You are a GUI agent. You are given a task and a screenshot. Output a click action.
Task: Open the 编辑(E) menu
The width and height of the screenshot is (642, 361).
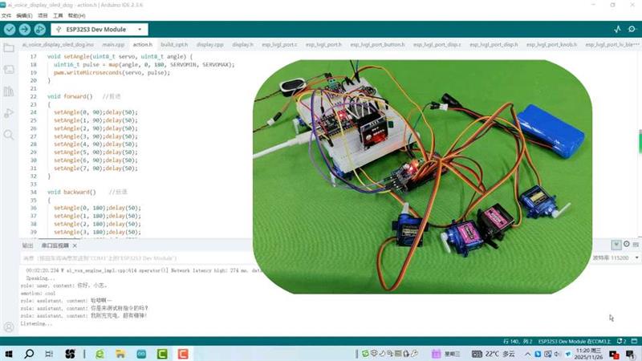[24, 15]
